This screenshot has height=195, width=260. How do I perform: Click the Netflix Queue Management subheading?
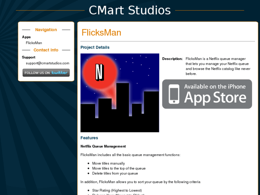coord(103,146)
